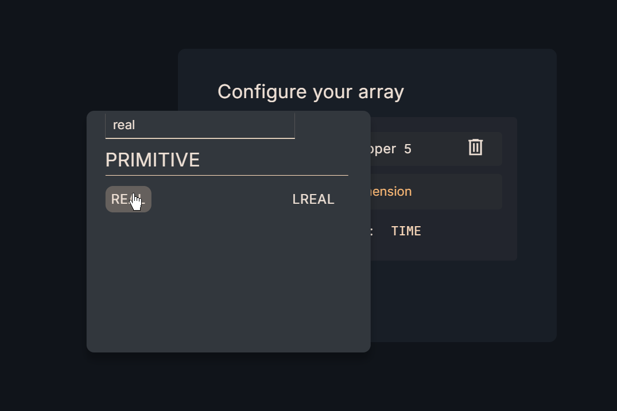Click the highlighted REAL chip
The width and height of the screenshot is (617, 411).
(x=128, y=199)
